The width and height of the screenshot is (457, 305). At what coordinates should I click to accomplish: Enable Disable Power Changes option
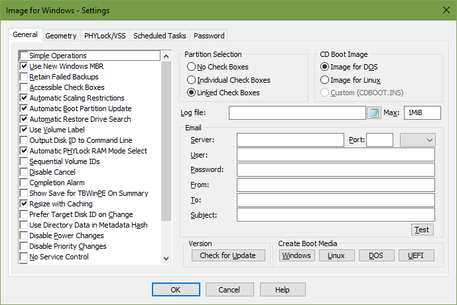tap(24, 236)
